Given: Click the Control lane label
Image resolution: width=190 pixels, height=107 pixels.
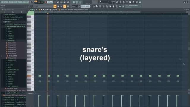Looking at the screenshot, I should click(x=30, y=93).
